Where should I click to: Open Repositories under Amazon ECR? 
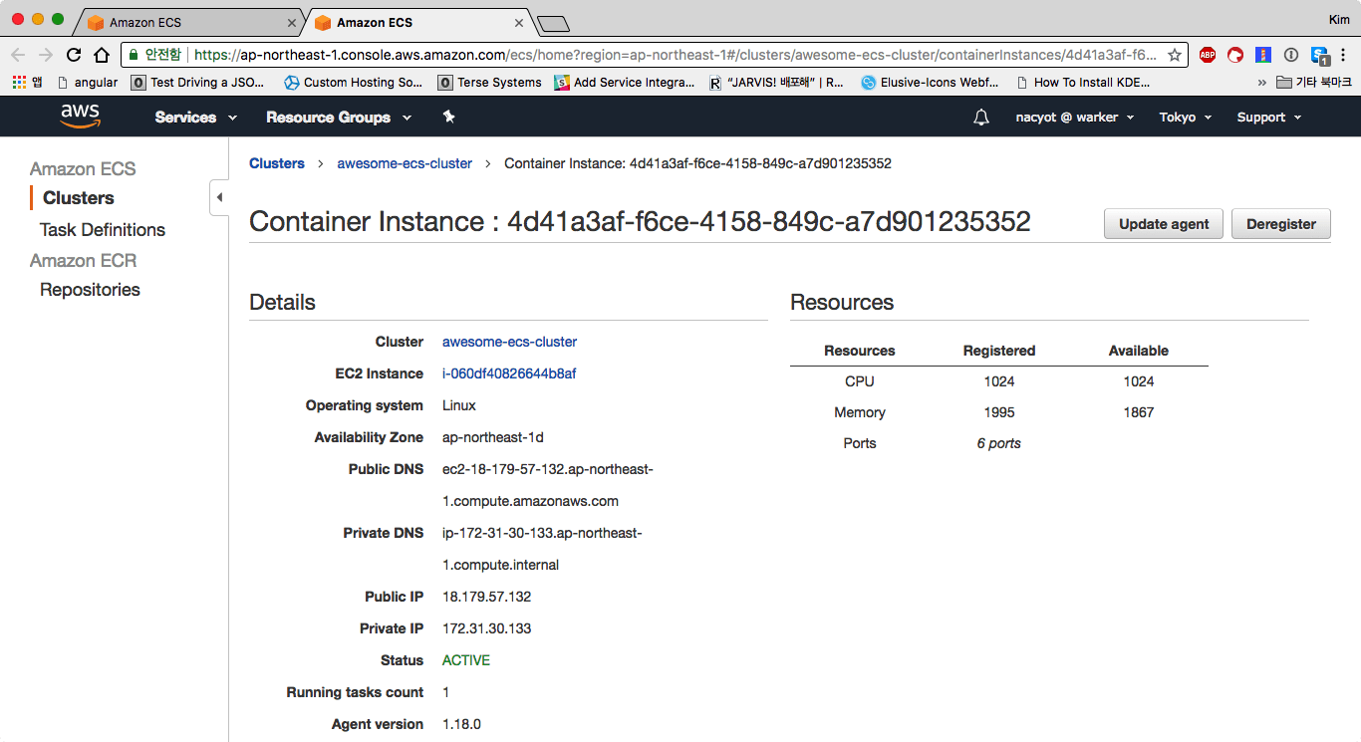coord(90,290)
